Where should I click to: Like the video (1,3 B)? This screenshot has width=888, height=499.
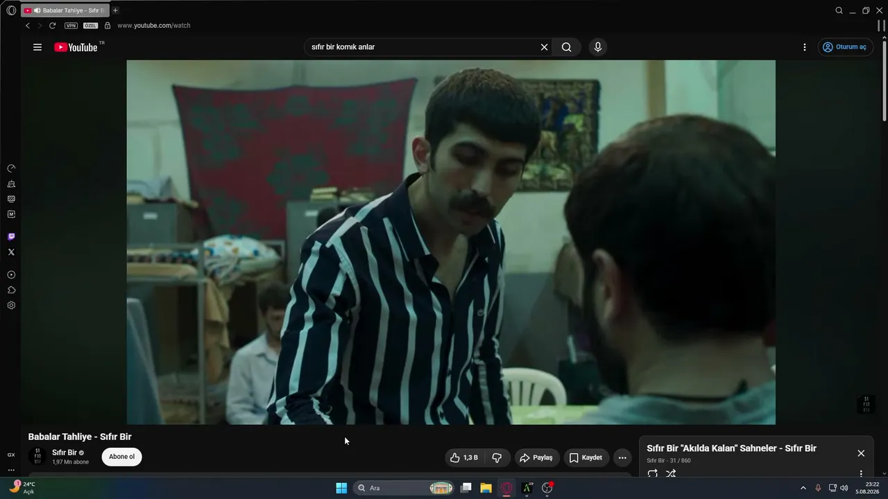point(464,457)
